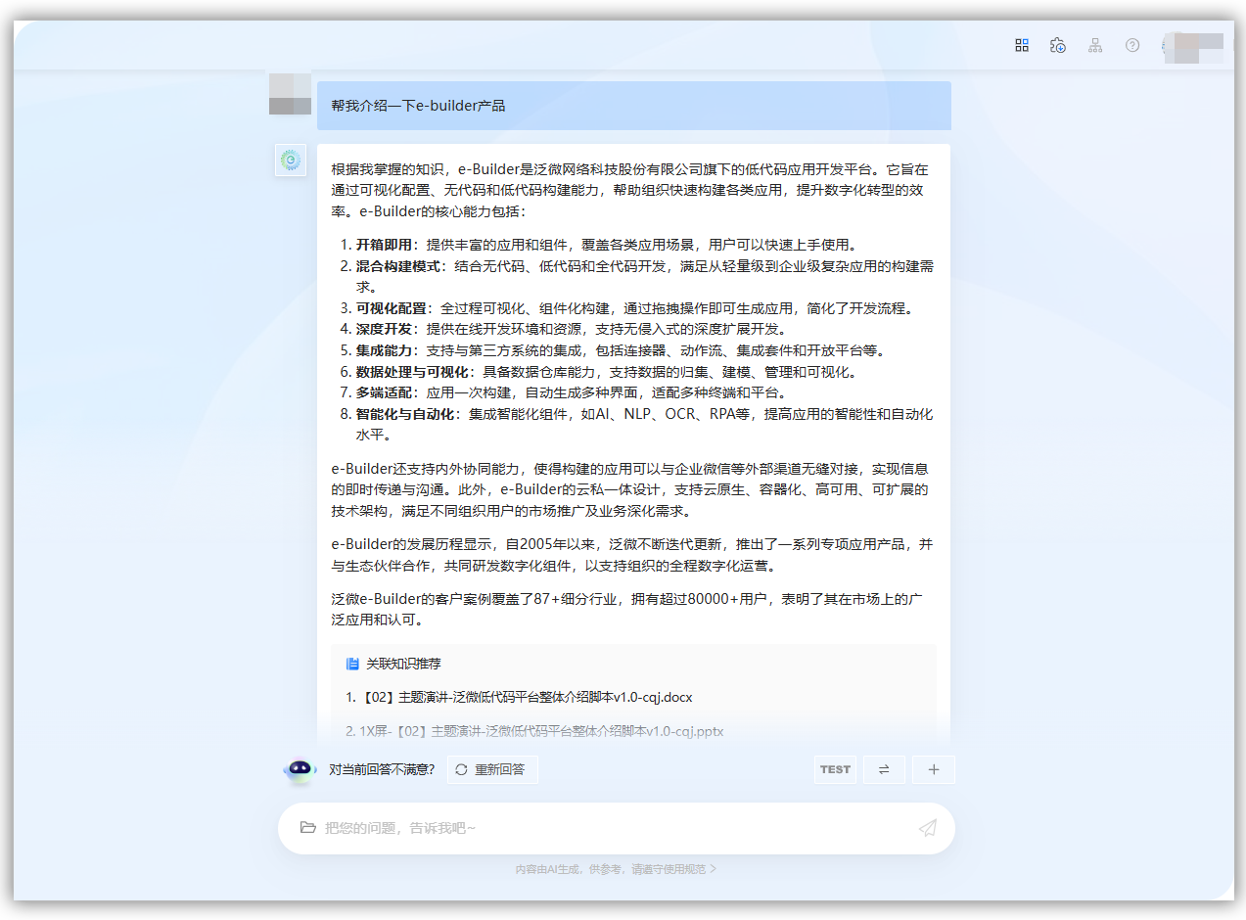Click the bold term 智能化与自动化
Screen dimensions: 1246x920
coord(404,414)
